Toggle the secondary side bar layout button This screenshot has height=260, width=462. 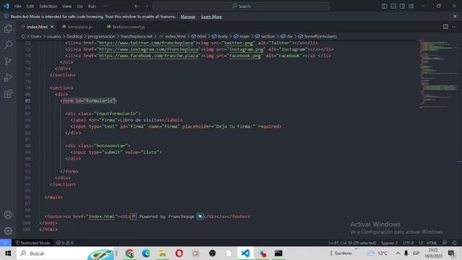(402, 6)
